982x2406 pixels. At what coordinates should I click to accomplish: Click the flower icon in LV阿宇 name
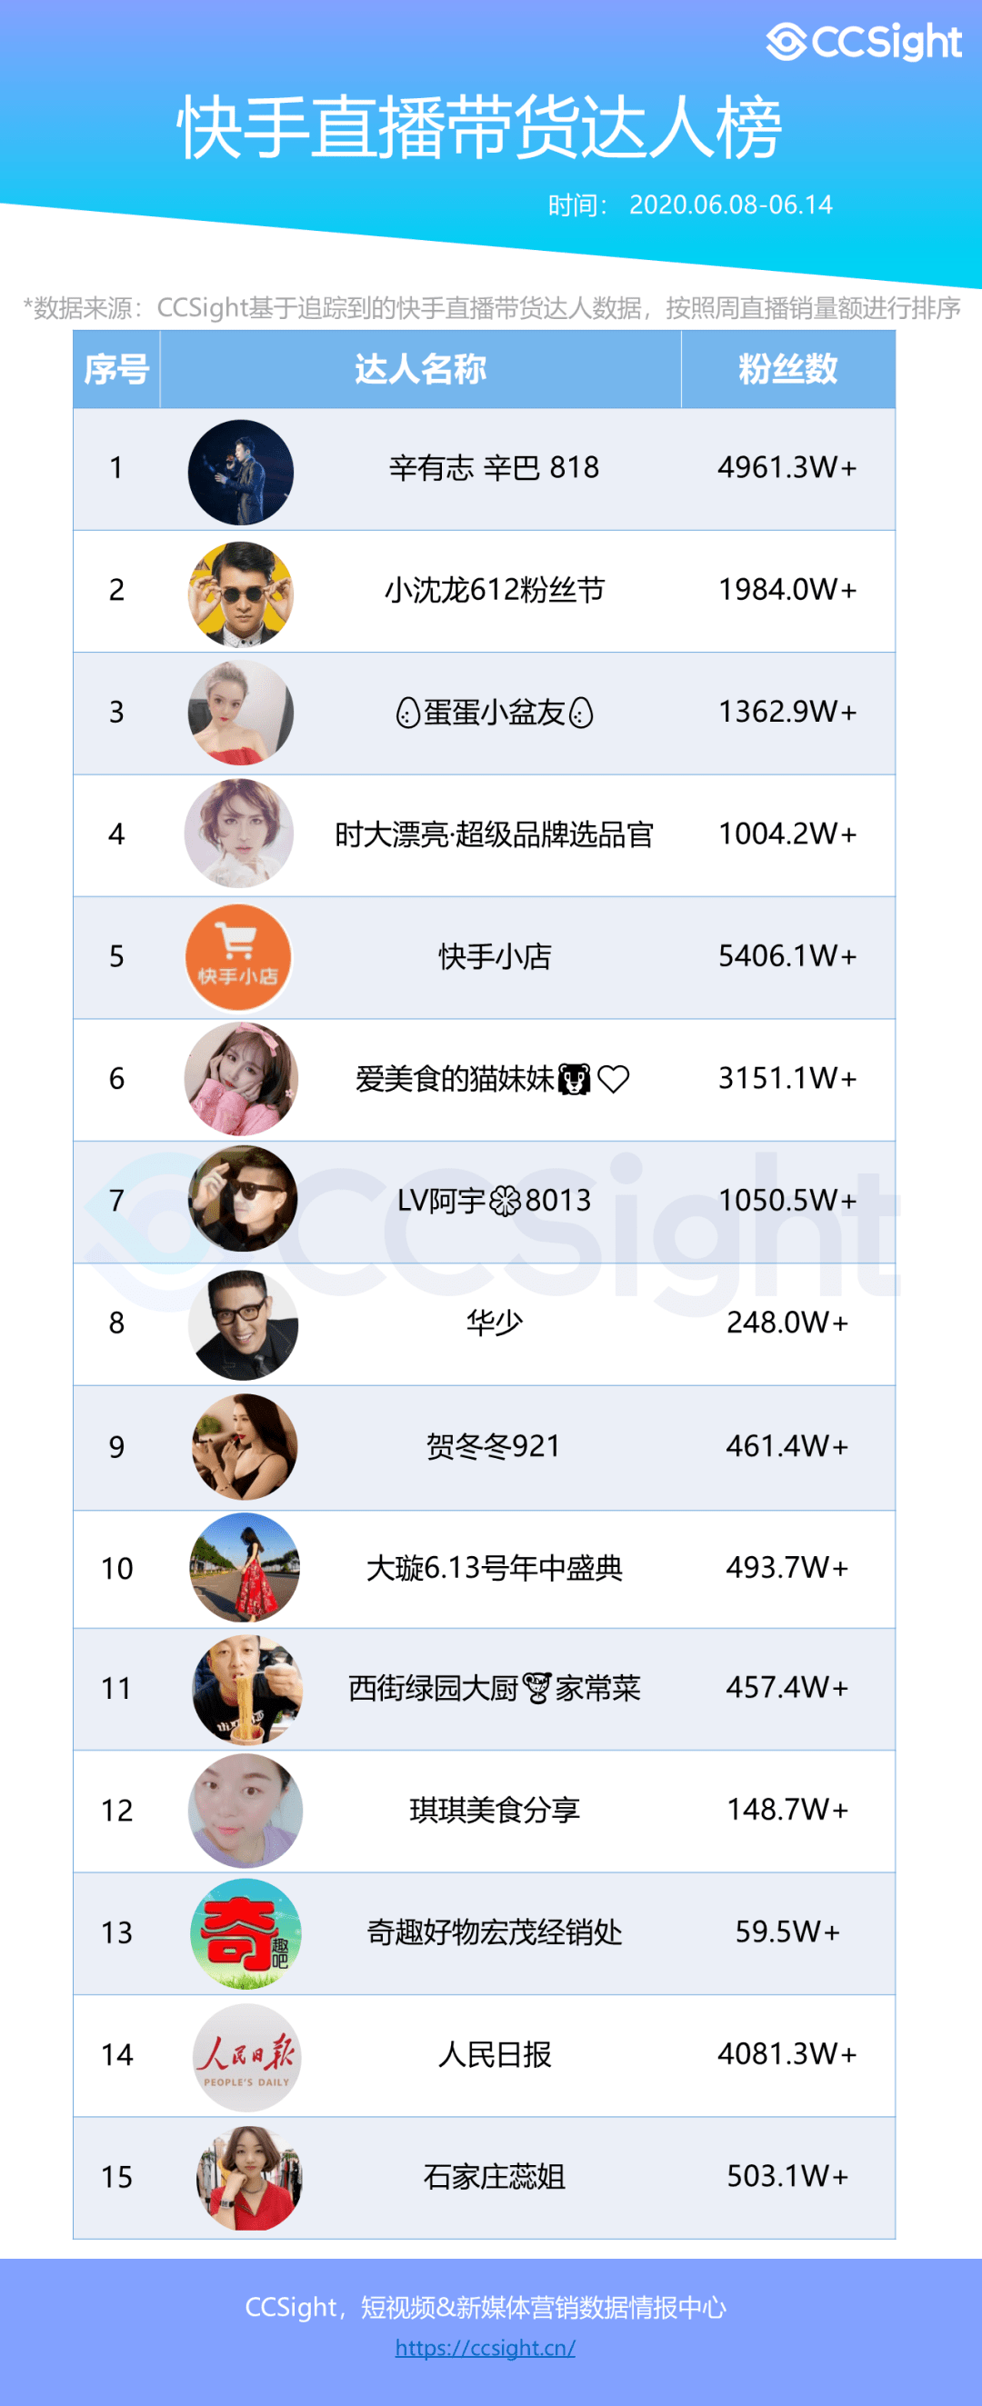click(x=505, y=1201)
